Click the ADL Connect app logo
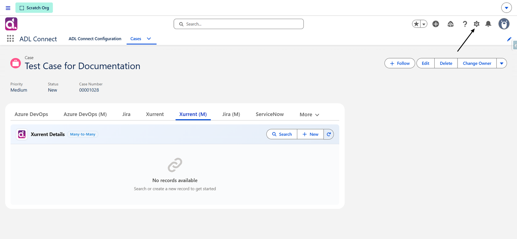 click(x=11, y=24)
